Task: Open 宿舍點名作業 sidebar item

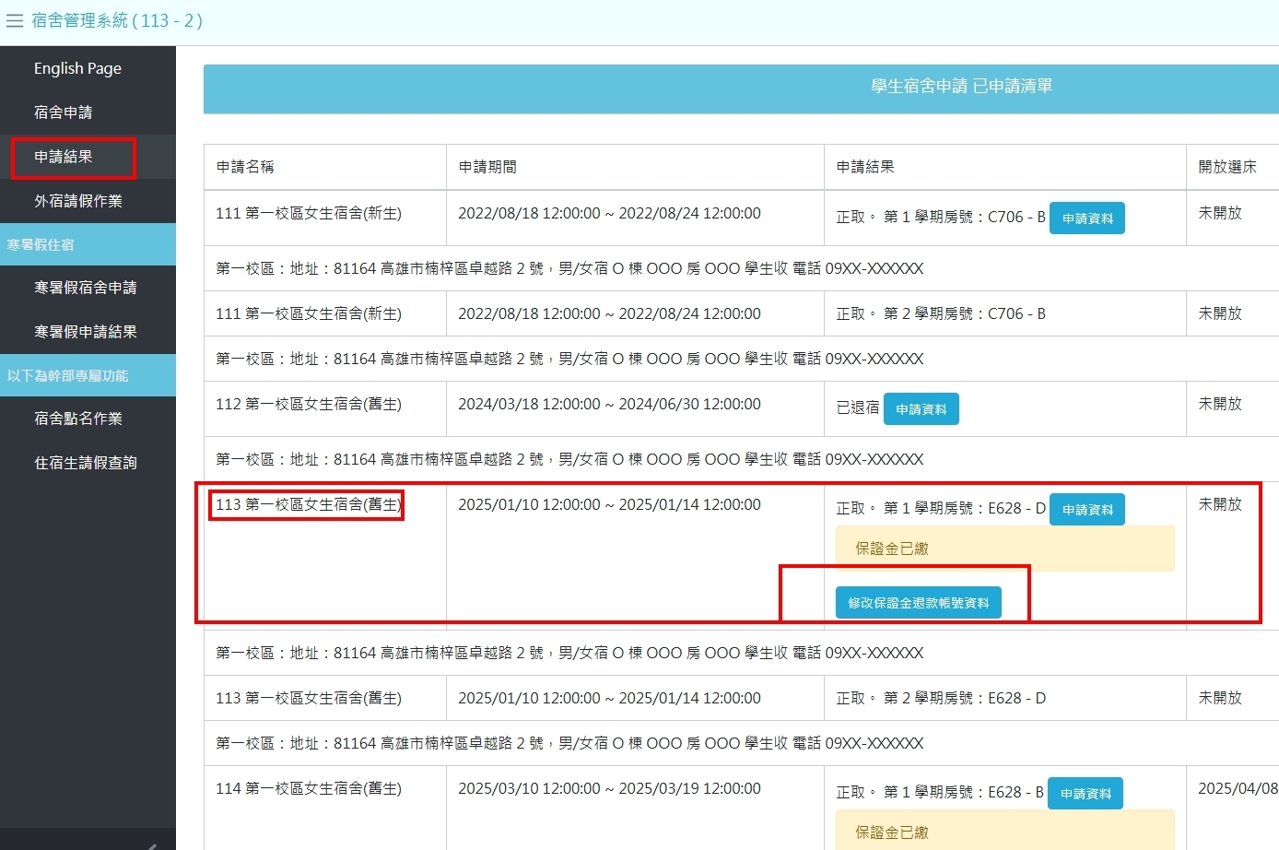Action: point(77,419)
